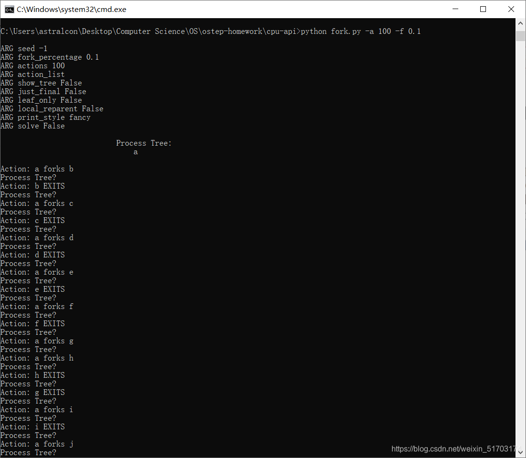The height and width of the screenshot is (458, 526).
Task: Click the line 'Action: g EXITS'
Action: tap(32, 393)
